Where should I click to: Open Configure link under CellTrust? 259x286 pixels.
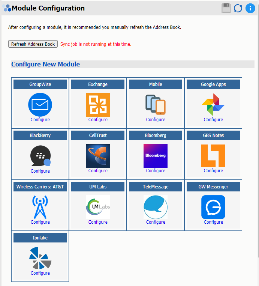click(98, 171)
